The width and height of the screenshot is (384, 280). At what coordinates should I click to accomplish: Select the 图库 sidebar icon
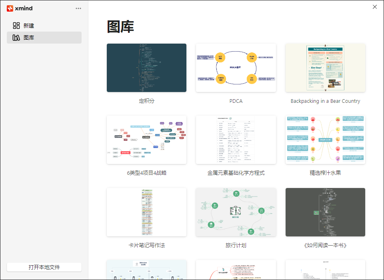pos(16,38)
